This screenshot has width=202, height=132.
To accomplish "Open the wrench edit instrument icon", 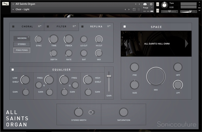I will pyautogui.click(x=5, y=4).
